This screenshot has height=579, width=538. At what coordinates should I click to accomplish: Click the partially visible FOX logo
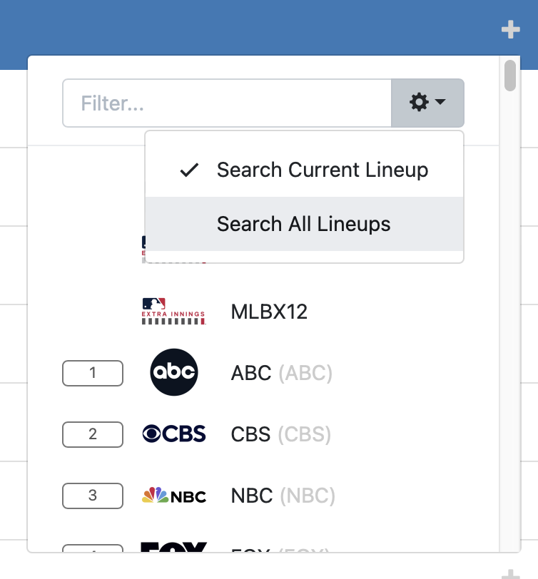click(174, 548)
